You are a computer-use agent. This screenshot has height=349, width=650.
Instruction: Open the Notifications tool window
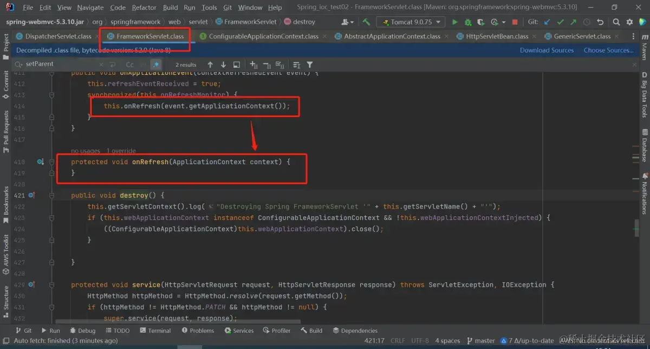pyautogui.click(x=645, y=193)
